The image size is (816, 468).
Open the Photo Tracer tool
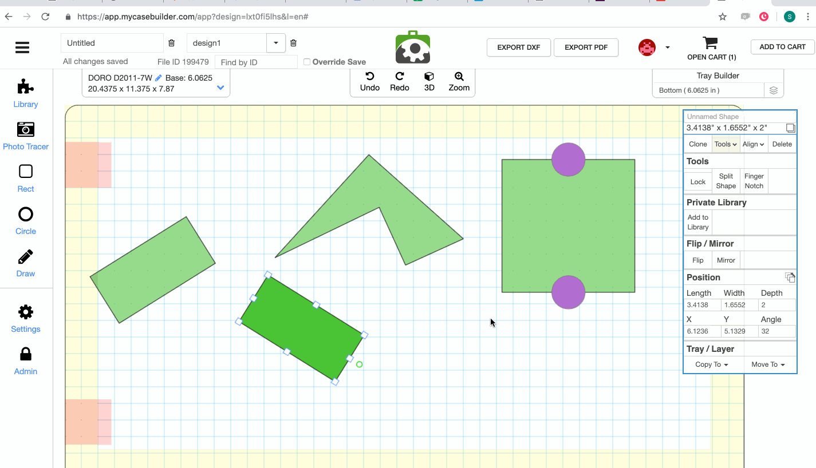click(25, 136)
